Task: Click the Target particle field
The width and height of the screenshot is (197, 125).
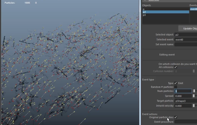Action: [186, 101]
